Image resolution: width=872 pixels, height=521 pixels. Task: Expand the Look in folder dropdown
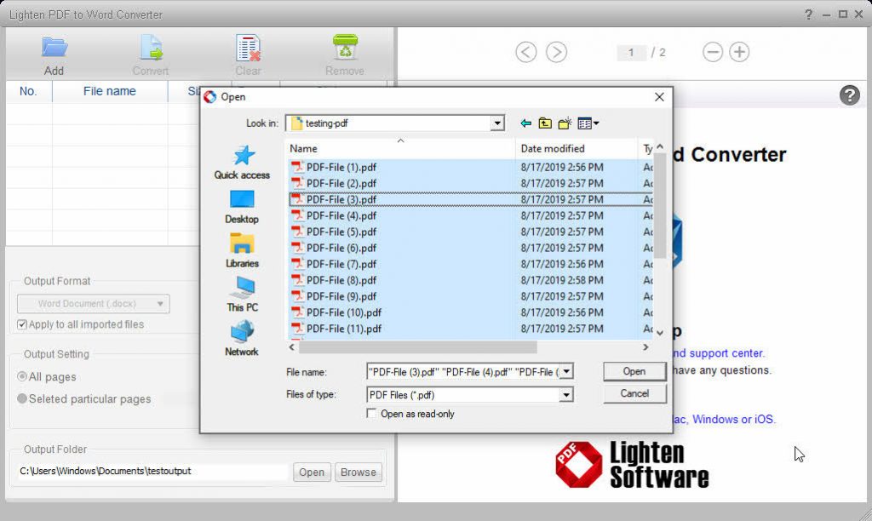click(x=497, y=123)
